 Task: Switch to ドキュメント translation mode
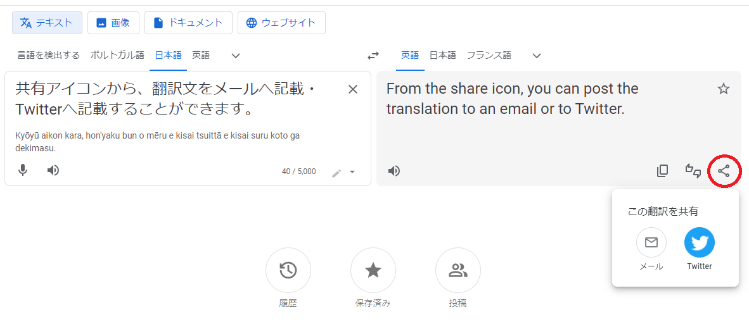[x=188, y=23]
